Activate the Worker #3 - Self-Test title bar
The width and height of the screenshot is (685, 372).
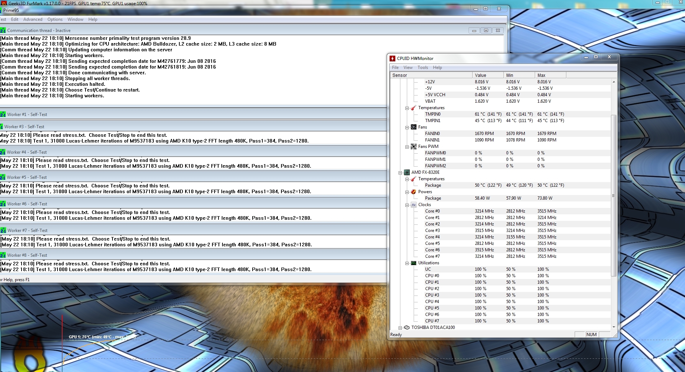[193, 127]
